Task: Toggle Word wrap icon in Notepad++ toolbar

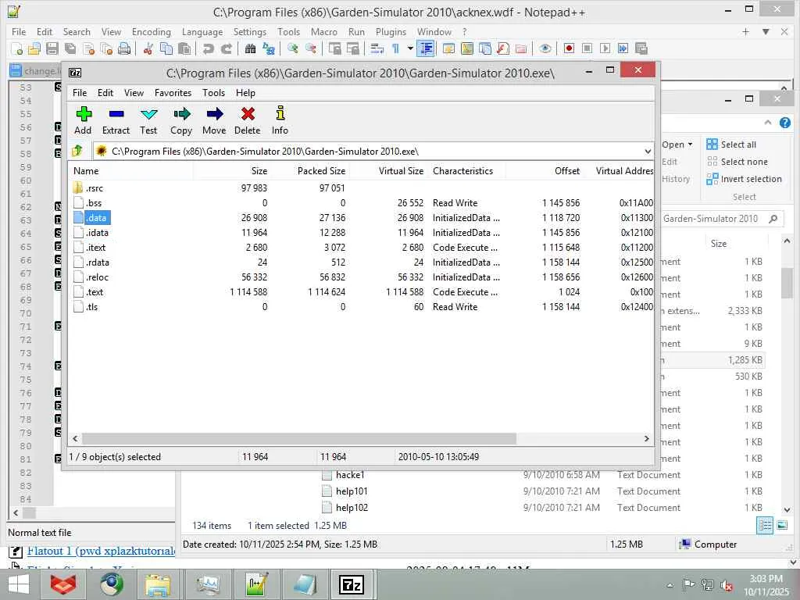Action: [x=377, y=48]
